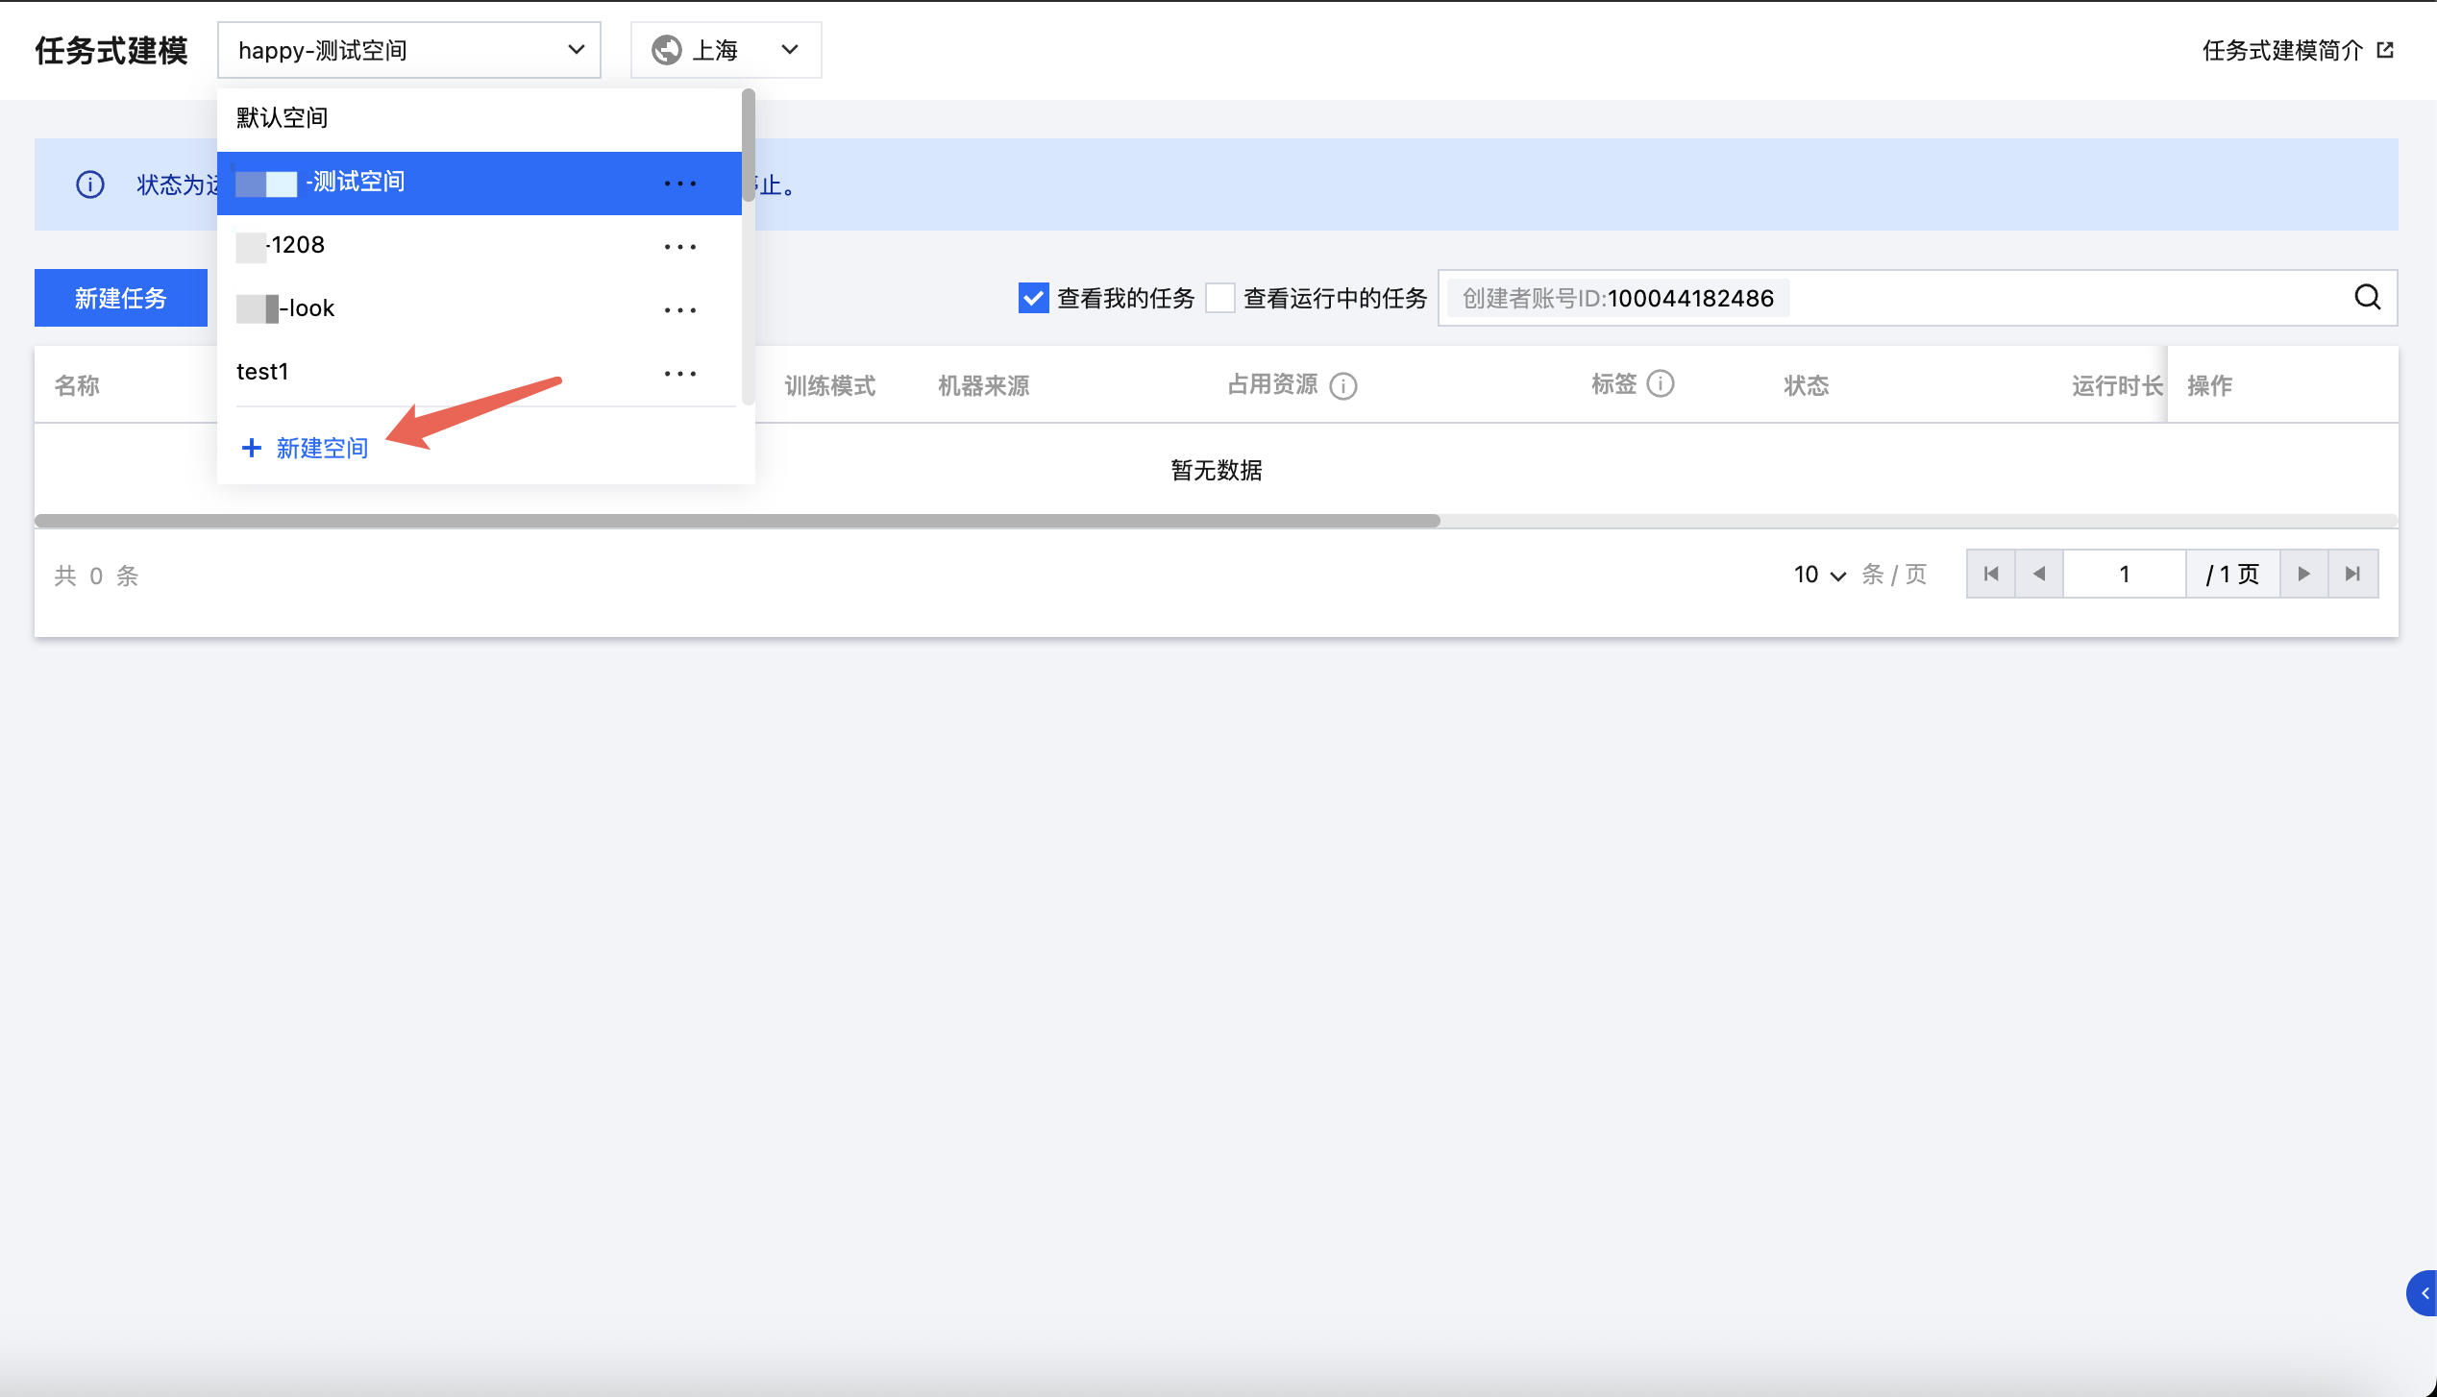The height and width of the screenshot is (1397, 2437).
Task: Select test1 from the space list
Action: coord(263,372)
